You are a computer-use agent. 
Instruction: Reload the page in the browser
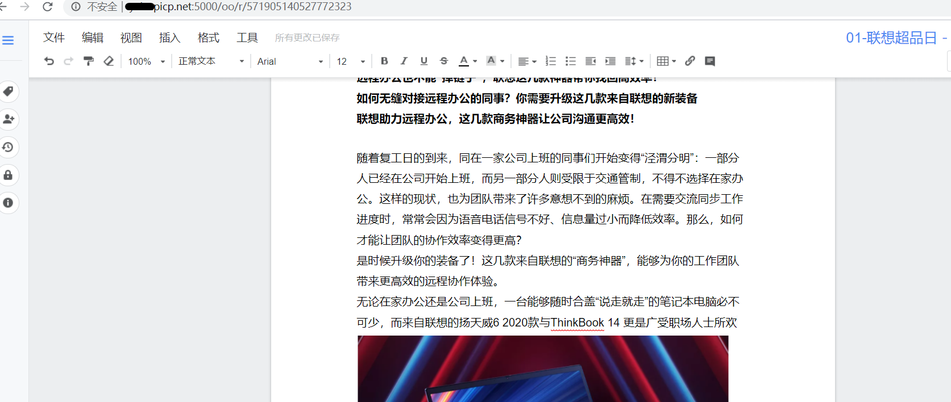click(48, 7)
